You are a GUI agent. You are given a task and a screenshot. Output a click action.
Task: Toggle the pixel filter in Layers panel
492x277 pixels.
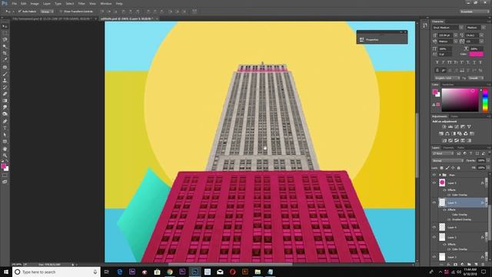pos(458,154)
